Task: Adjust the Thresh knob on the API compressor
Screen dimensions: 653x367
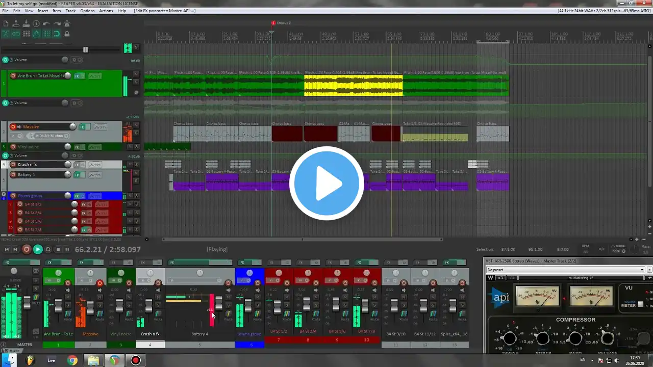Action: tap(509, 338)
